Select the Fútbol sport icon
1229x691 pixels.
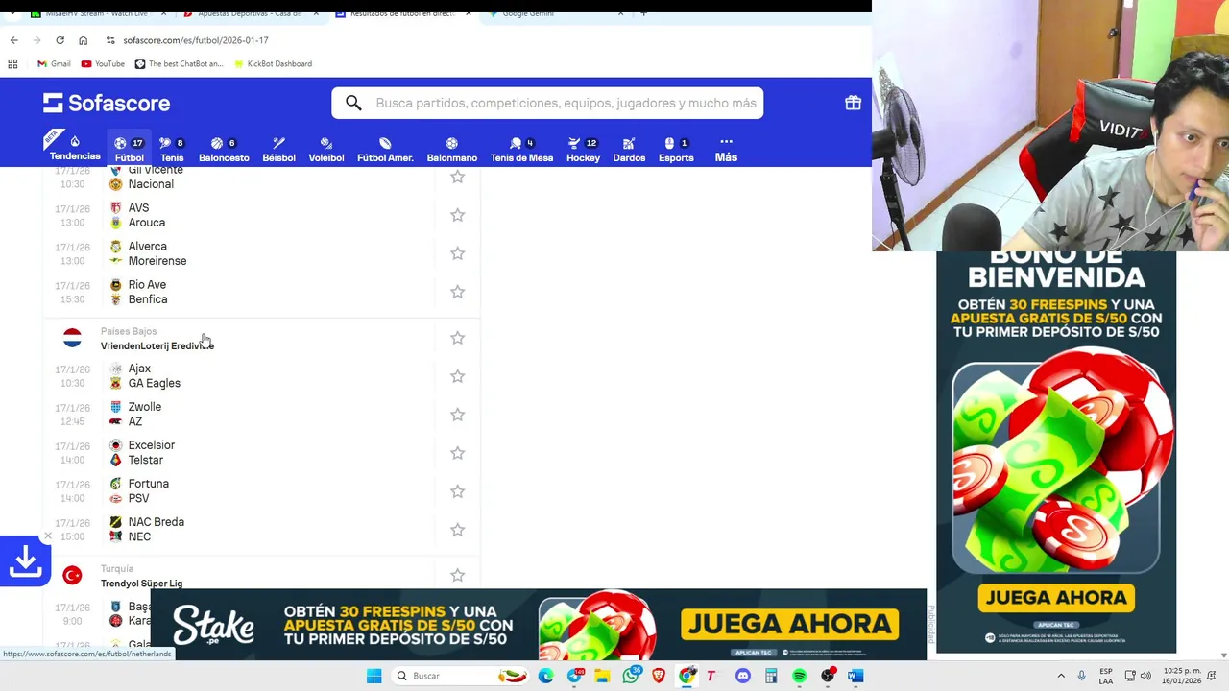(129, 148)
